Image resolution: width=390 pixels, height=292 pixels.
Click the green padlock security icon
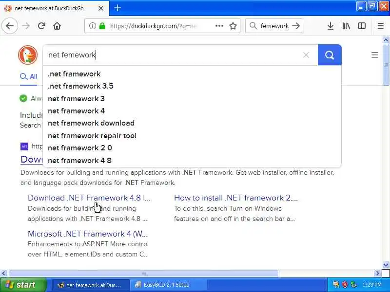(x=102, y=26)
